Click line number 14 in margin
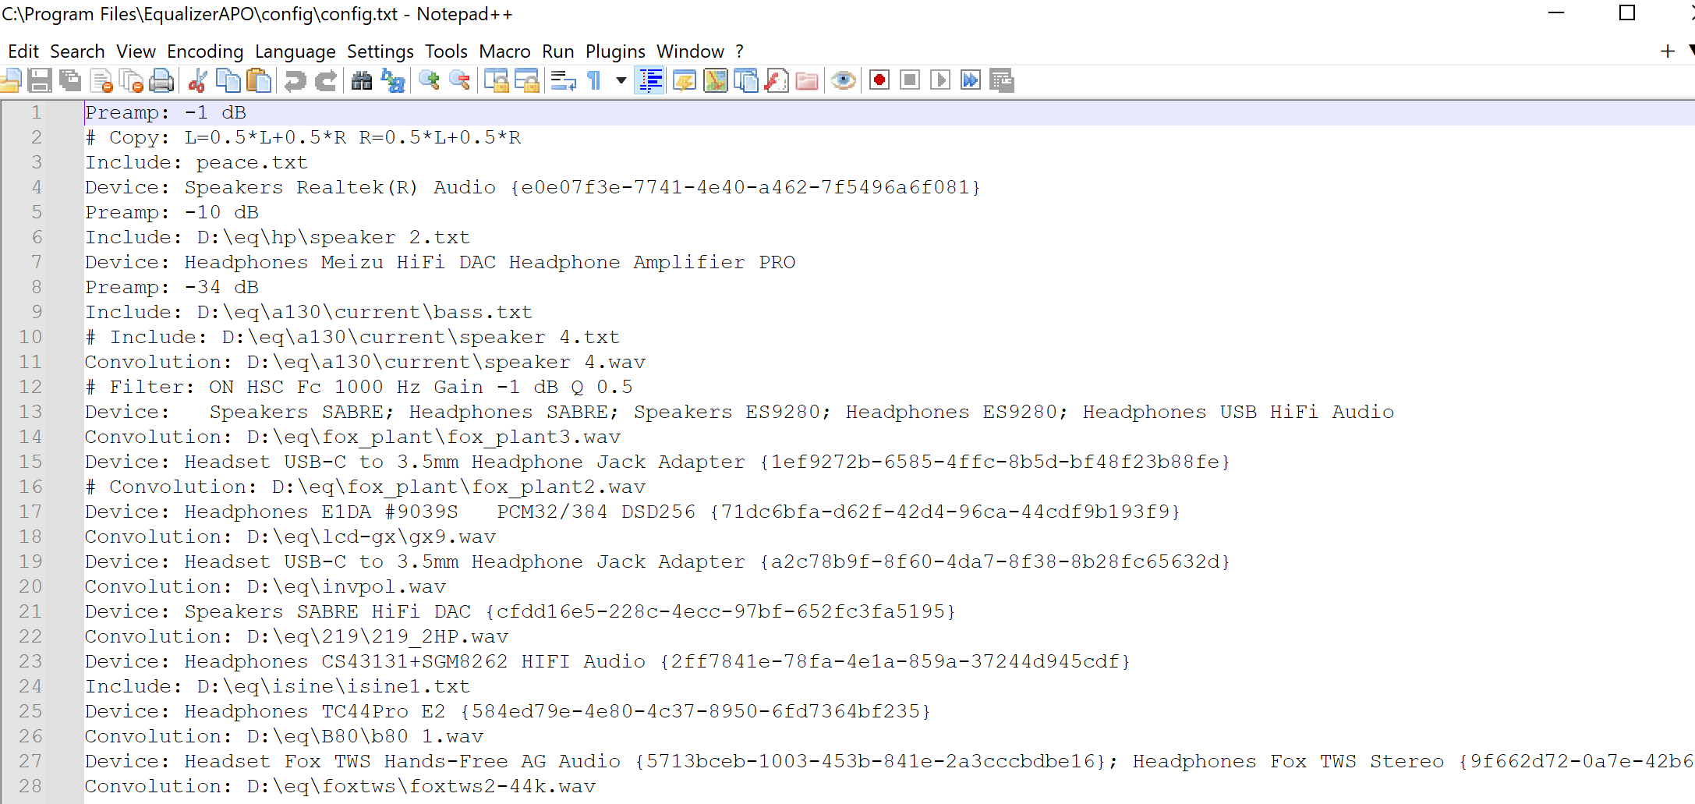1695x804 pixels. (30, 437)
